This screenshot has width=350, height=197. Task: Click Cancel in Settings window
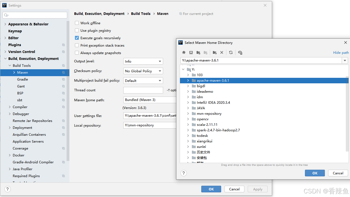pos(234,189)
